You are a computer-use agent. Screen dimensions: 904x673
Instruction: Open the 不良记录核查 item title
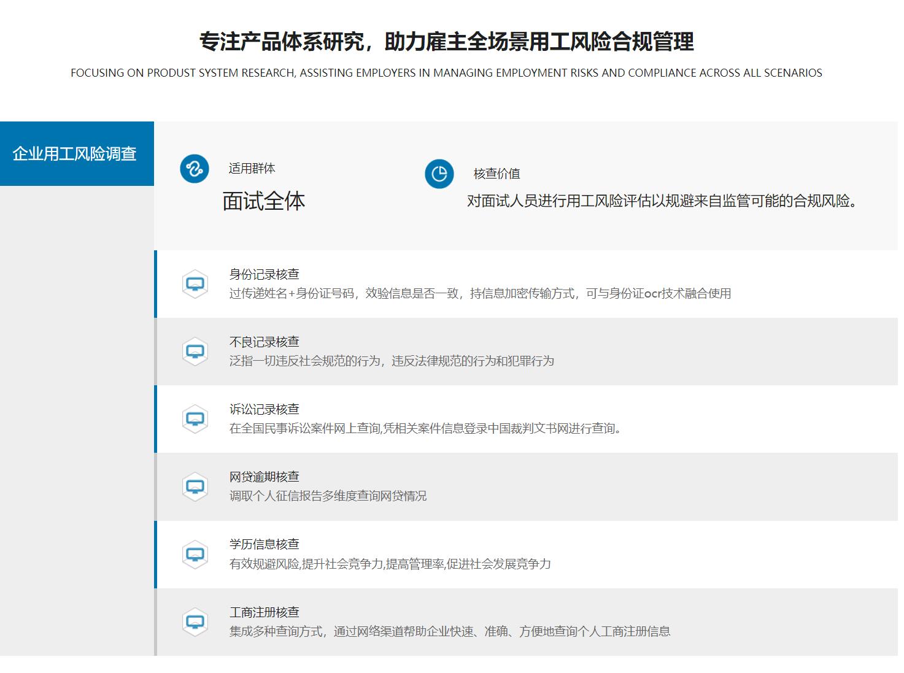(x=265, y=342)
